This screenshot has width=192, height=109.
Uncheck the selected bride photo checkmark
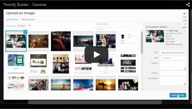point(25,32)
